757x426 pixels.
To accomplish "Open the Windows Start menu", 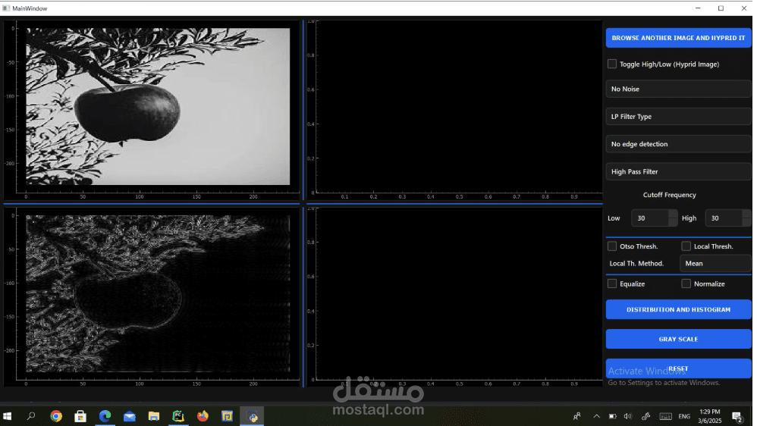I will click(x=8, y=416).
